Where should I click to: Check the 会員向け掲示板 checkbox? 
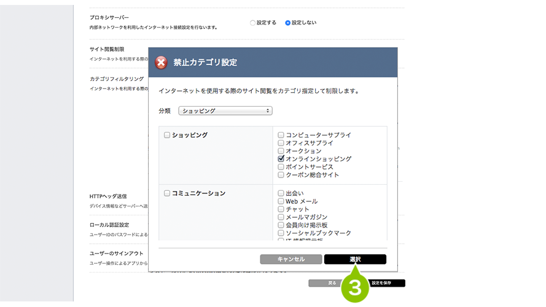point(281,225)
